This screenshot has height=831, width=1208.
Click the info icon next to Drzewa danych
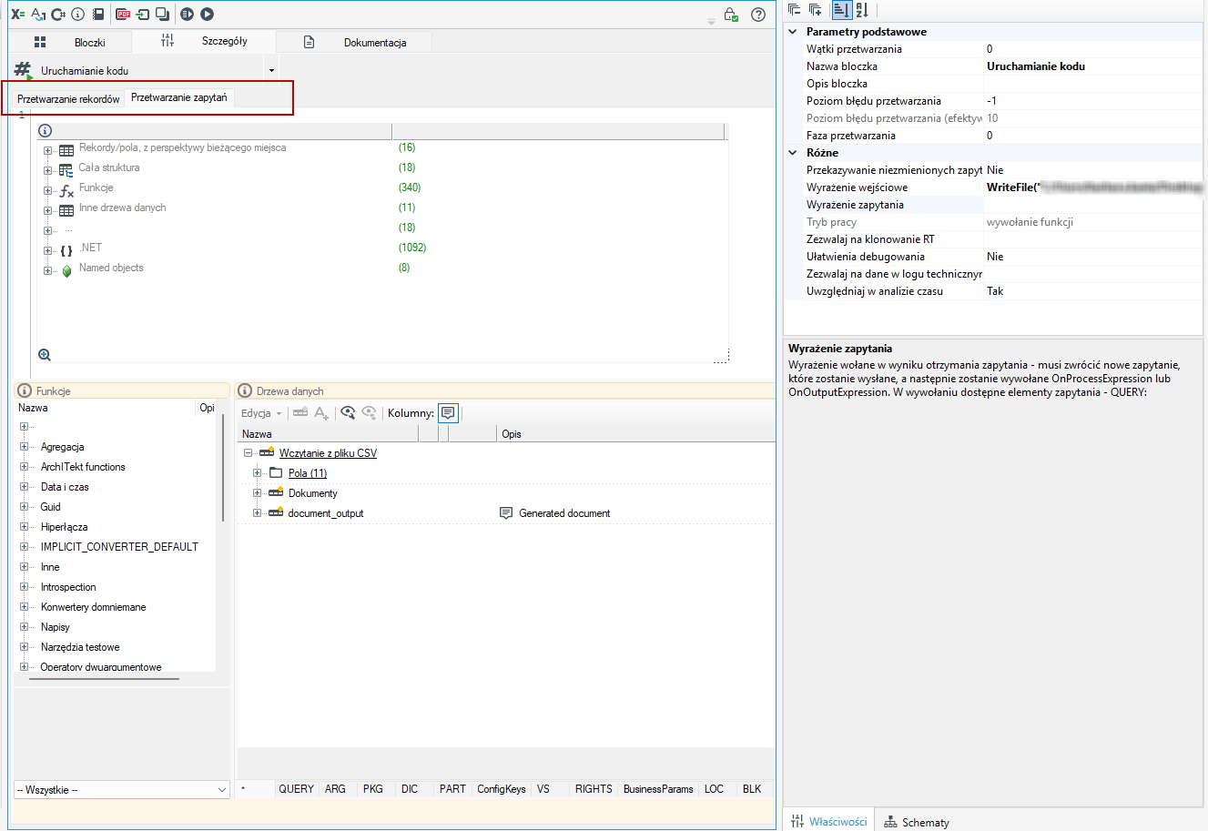tap(245, 390)
